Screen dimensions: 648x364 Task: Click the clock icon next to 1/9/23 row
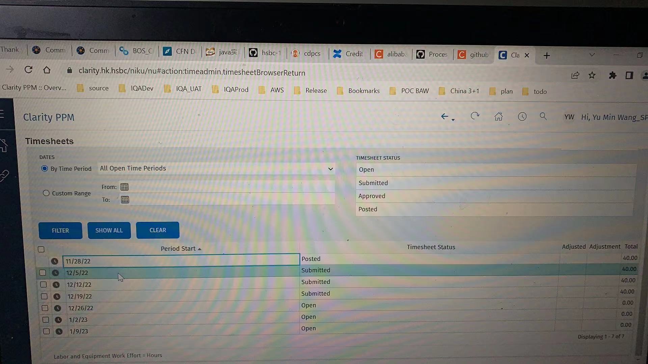tap(59, 330)
